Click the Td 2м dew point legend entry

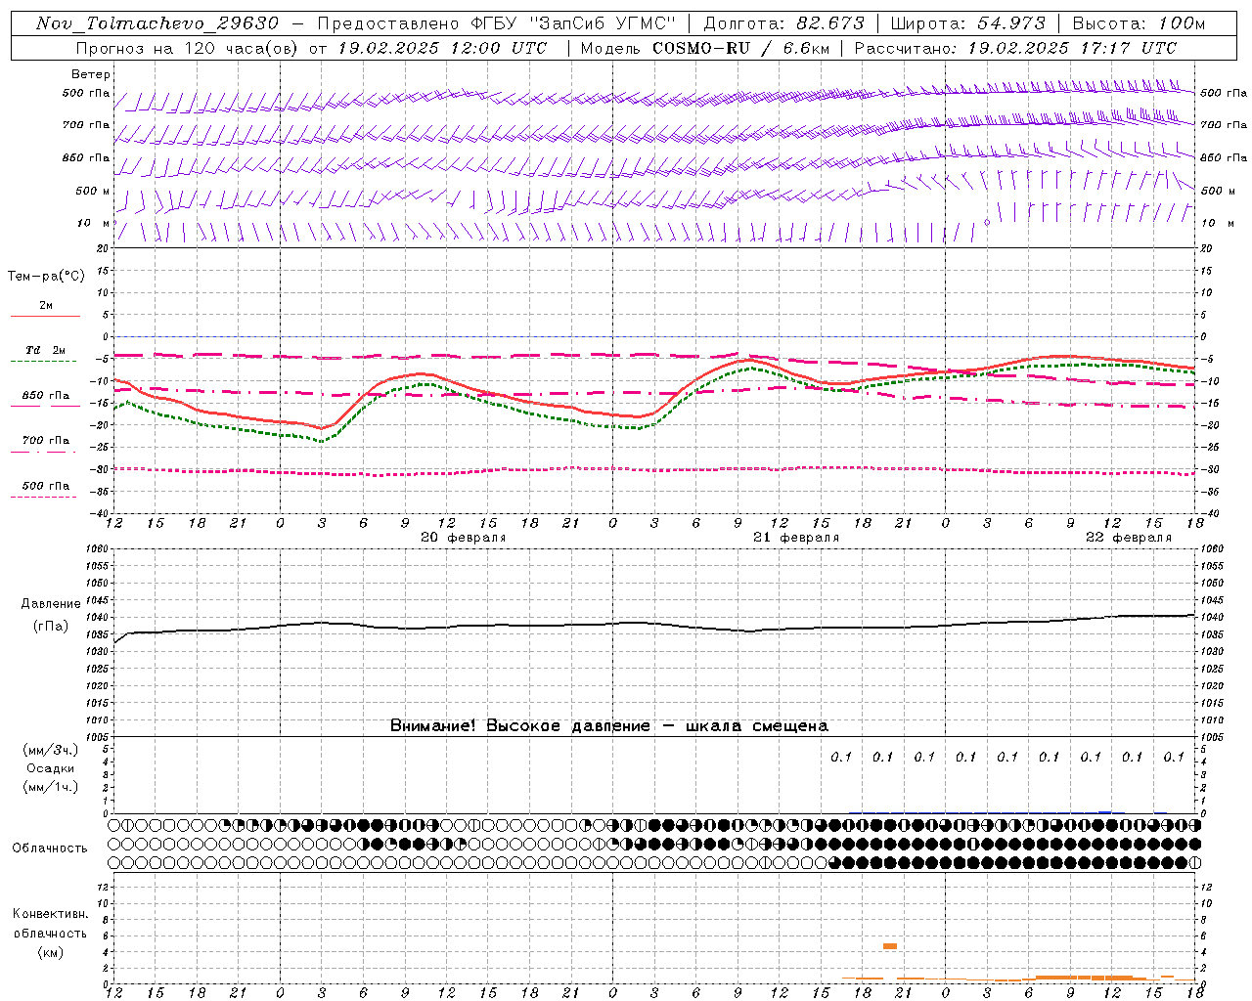(46, 350)
